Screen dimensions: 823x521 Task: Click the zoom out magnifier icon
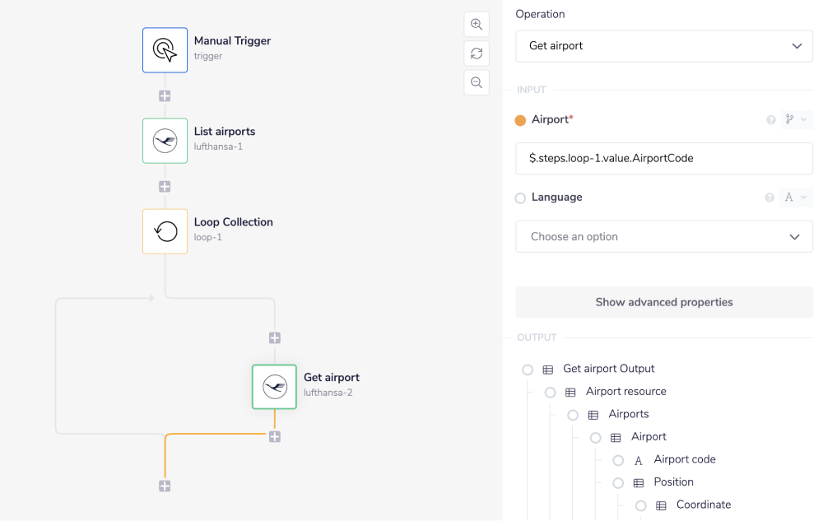pos(477,82)
